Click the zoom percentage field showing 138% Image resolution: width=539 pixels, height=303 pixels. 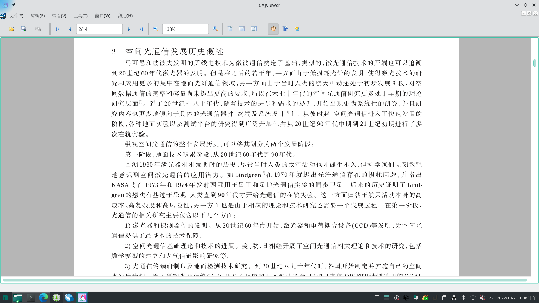point(185,29)
